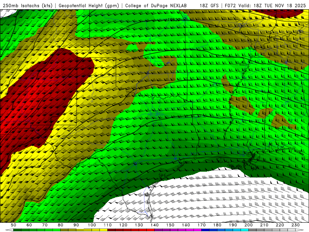Click the dark gray swatch just after 200
The width and height of the screenshot is (309, 232).
coord(253,230)
